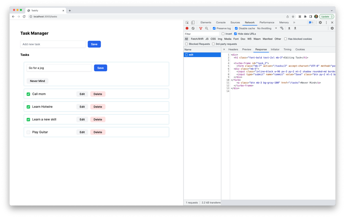Open the DevTools three-dot options menu
Image resolution: width=345 pixels, height=218 pixels.
[x=326, y=22]
